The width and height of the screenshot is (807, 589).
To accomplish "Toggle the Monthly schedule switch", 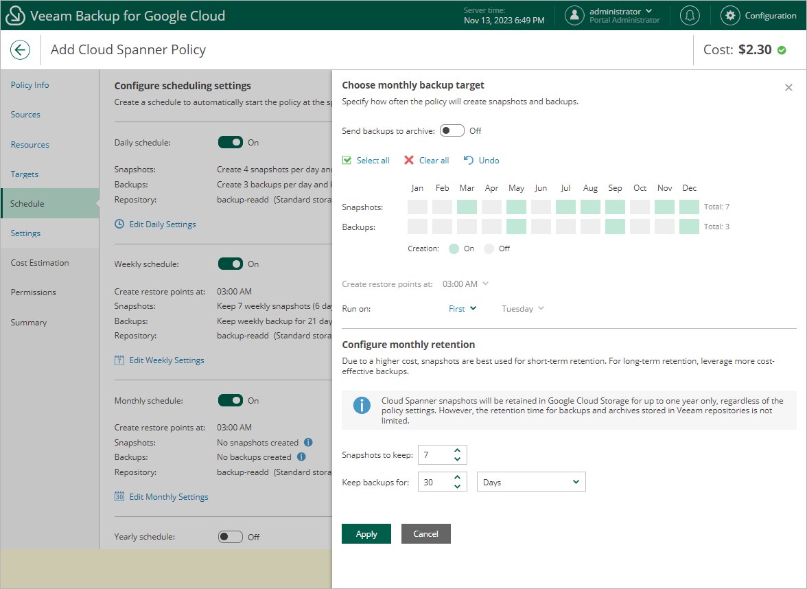I will (231, 400).
